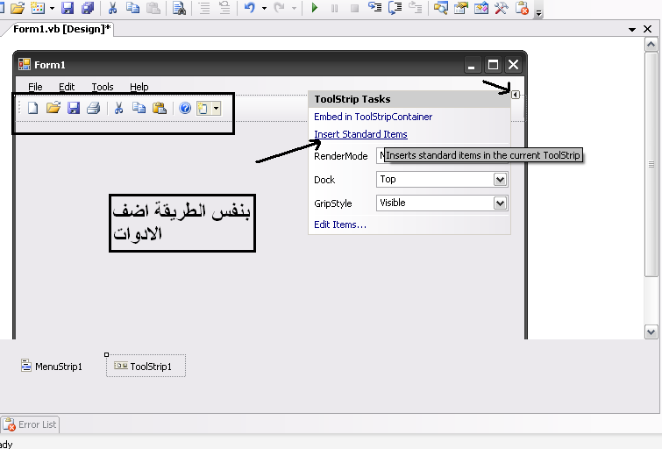The height and width of the screenshot is (449, 662).
Task: Click the New document icon on Form1 toolstrip
Action: coord(32,109)
